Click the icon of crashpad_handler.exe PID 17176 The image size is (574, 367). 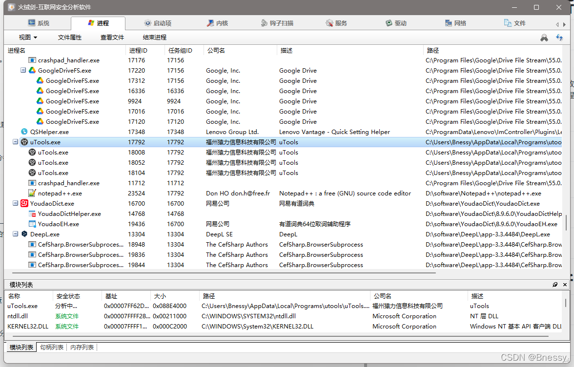(x=32, y=60)
